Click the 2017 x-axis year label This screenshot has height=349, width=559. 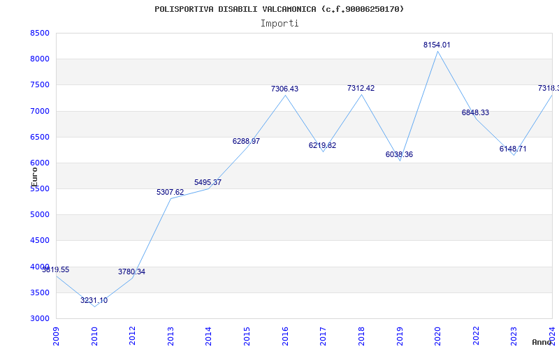323,336
